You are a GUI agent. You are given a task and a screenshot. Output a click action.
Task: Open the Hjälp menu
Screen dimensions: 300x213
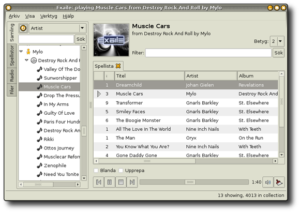coord(68,16)
